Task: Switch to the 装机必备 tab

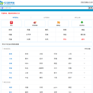Action: (78, 18)
